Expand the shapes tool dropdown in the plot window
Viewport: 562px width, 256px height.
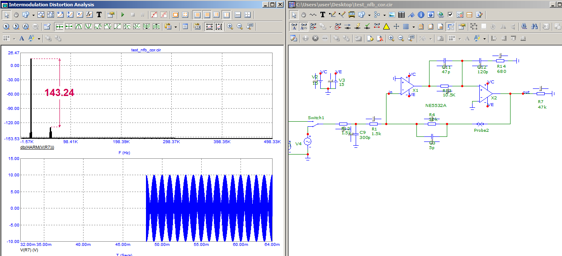[x=33, y=15]
